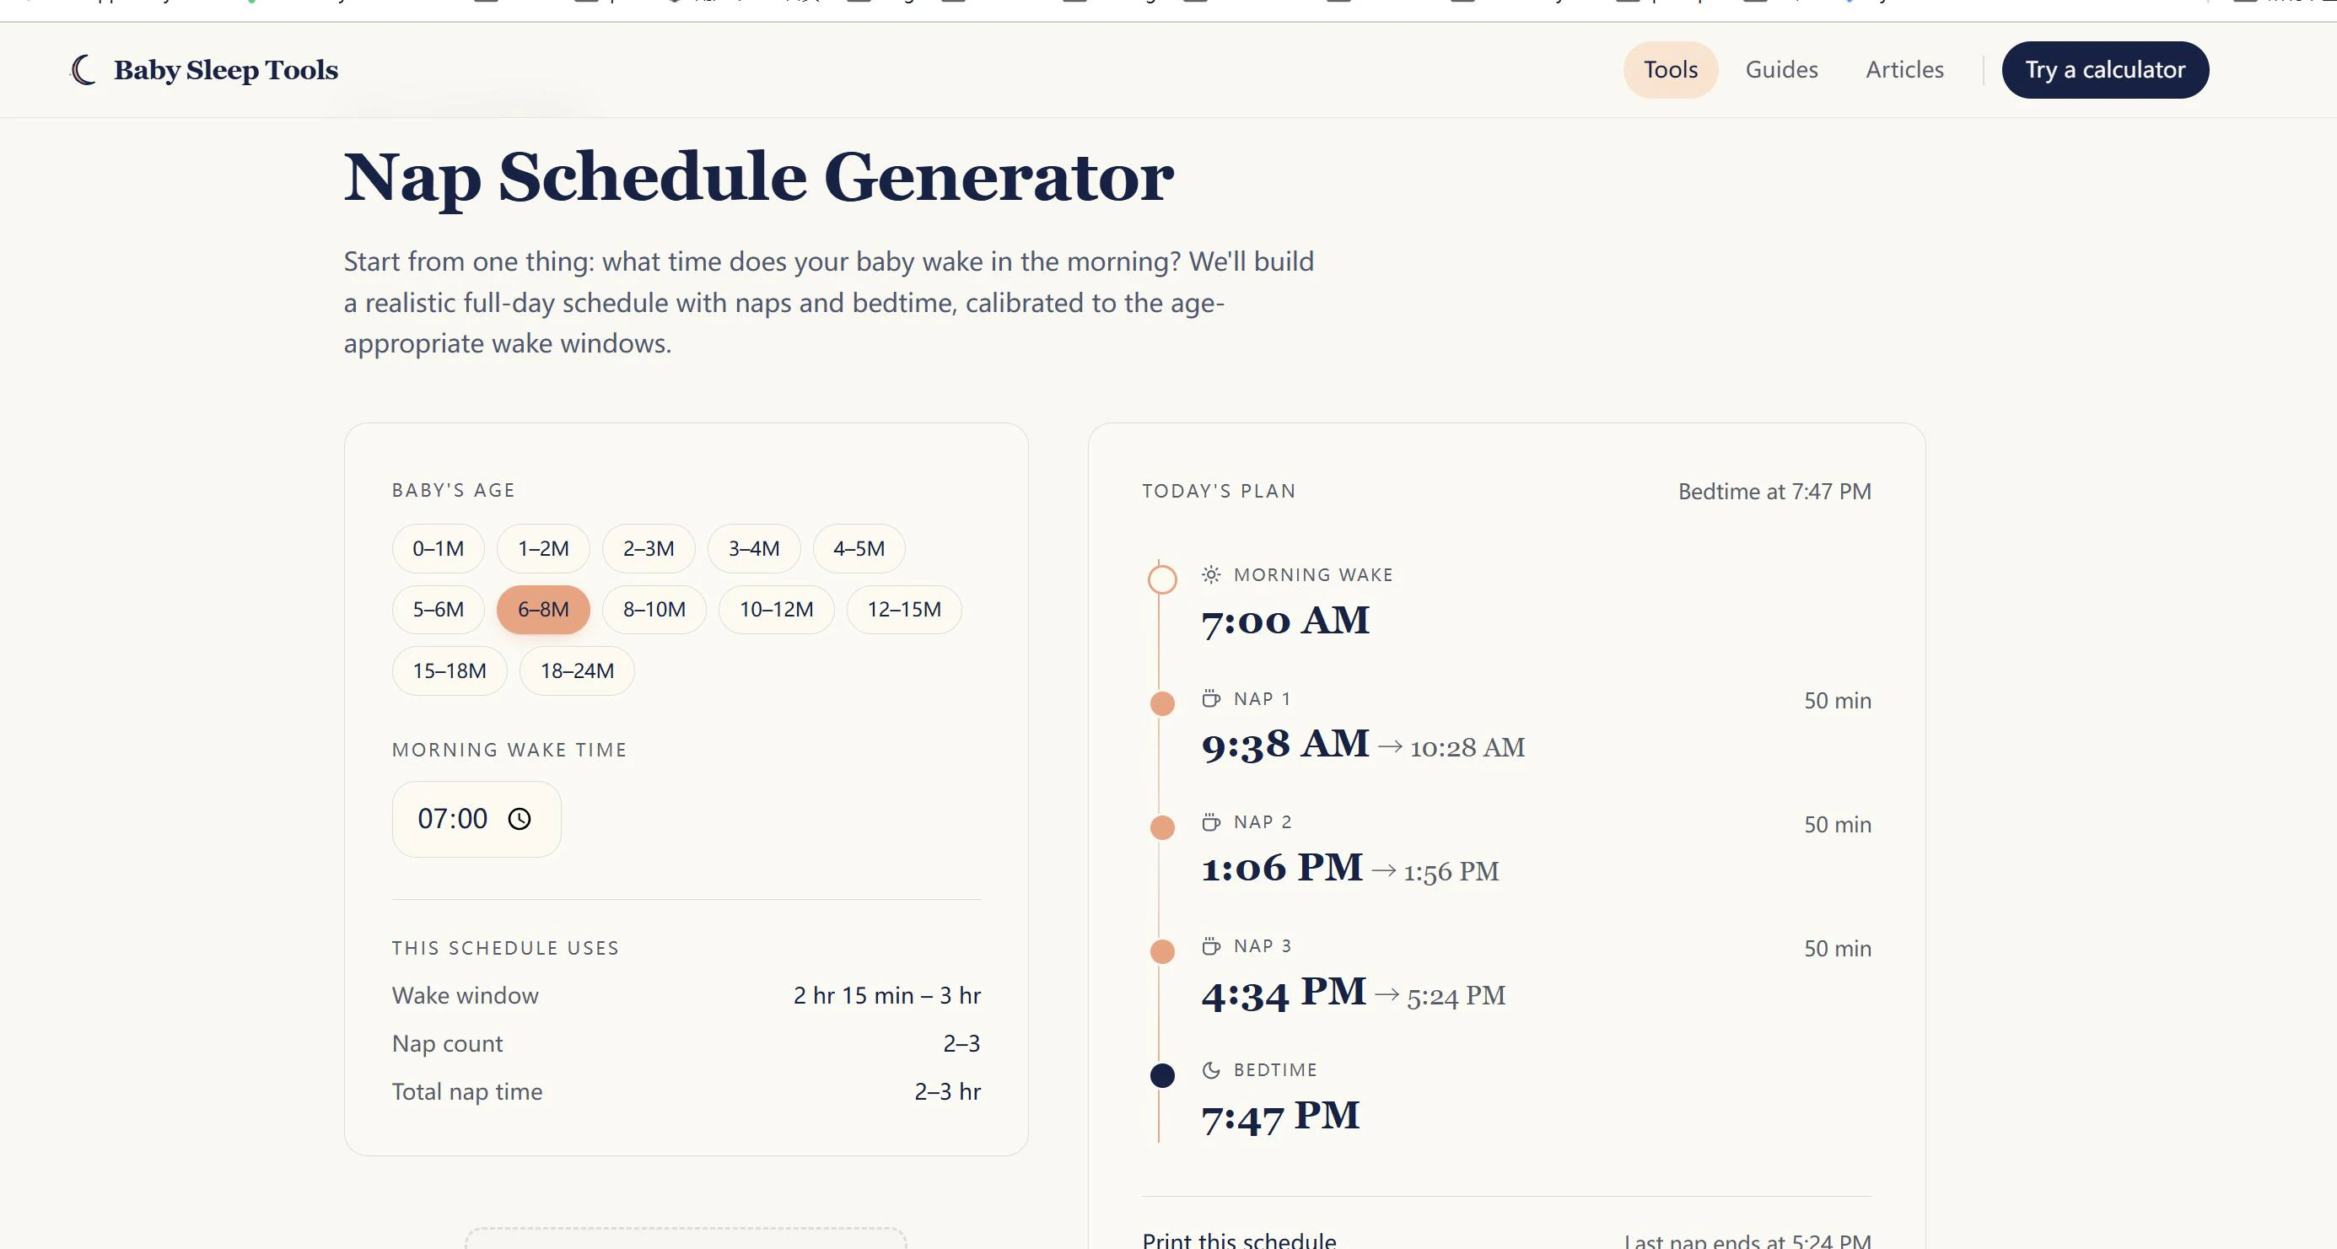Click the Print this schedule link
This screenshot has height=1249, width=2337.
[1239, 1240]
